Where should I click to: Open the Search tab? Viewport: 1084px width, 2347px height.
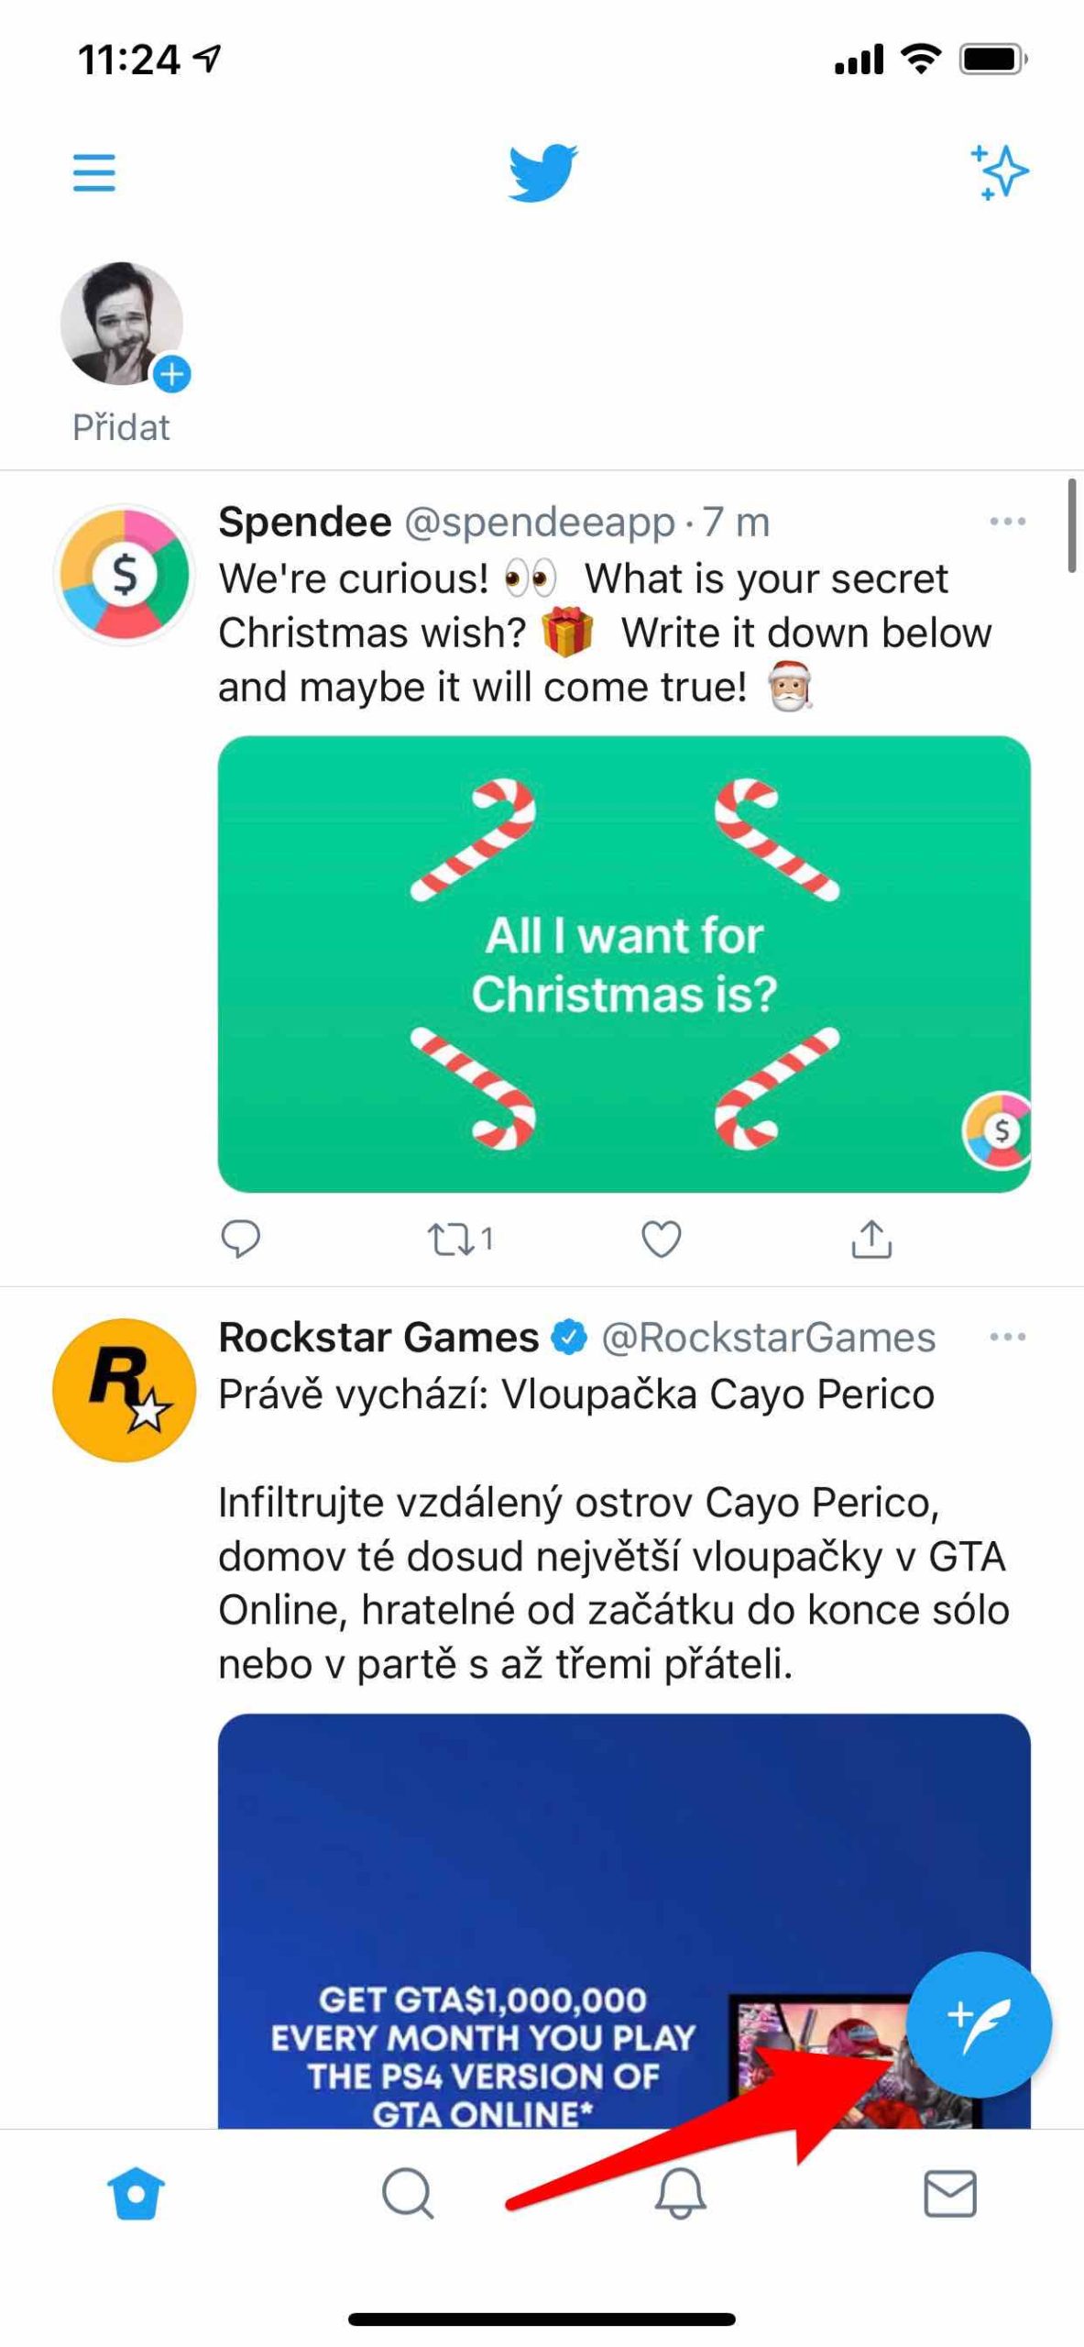coord(408,2195)
